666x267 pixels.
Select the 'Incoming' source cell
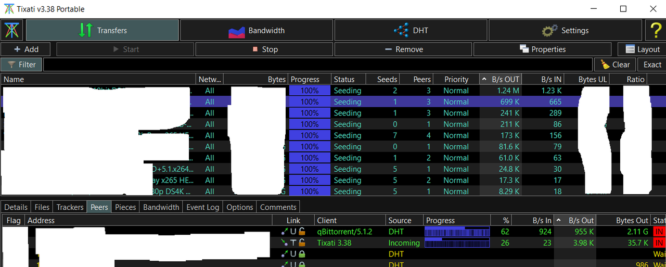pyautogui.click(x=404, y=243)
